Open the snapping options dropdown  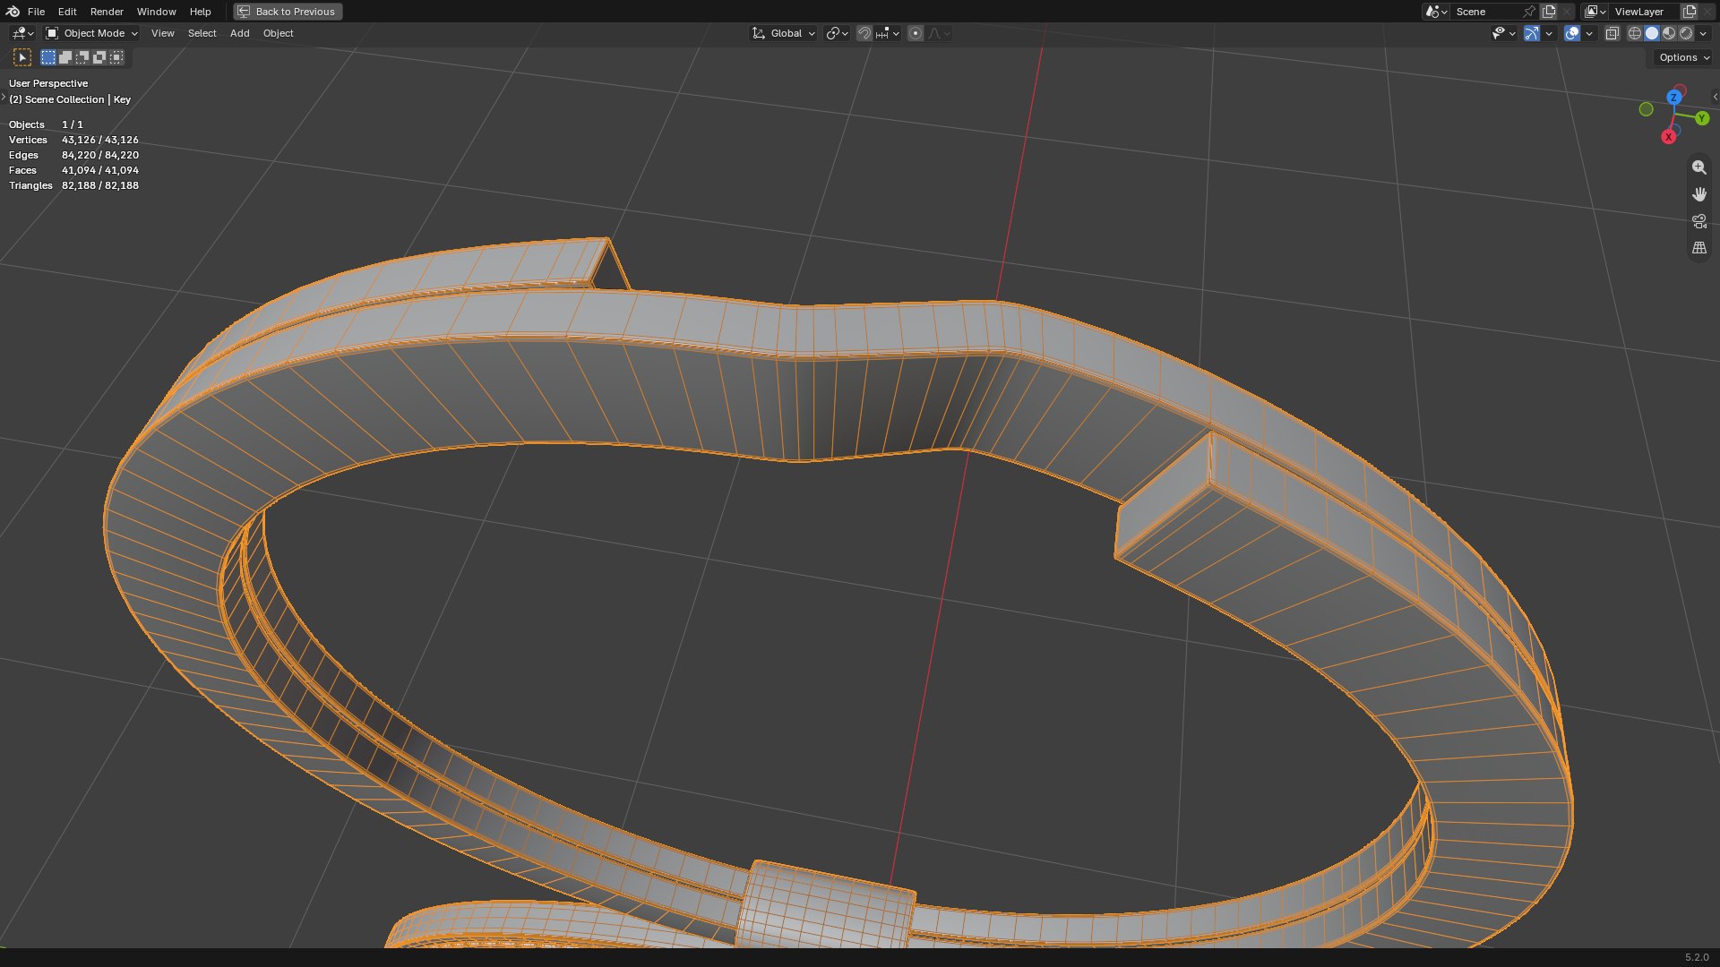[888, 33]
